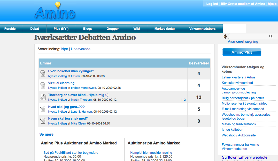Go to page 2 of Thorborg thread

click(x=185, y=100)
